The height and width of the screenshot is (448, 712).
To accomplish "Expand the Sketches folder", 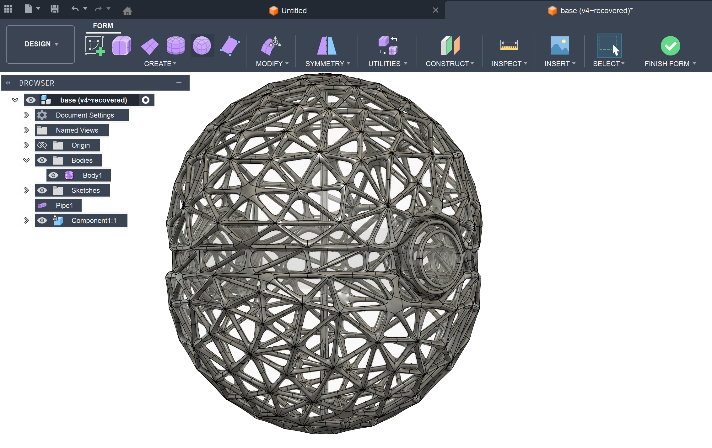I will [26, 190].
